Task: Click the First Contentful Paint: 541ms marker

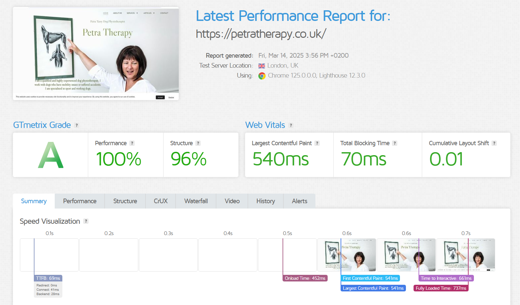Action: pyautogui.click(x=370, y=278)
